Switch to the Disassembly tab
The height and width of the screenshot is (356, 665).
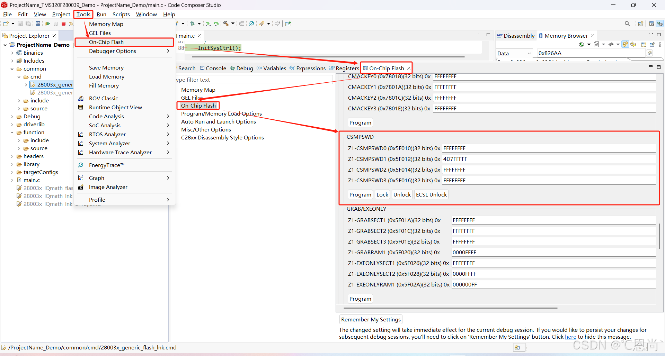[x=516, y=36]
